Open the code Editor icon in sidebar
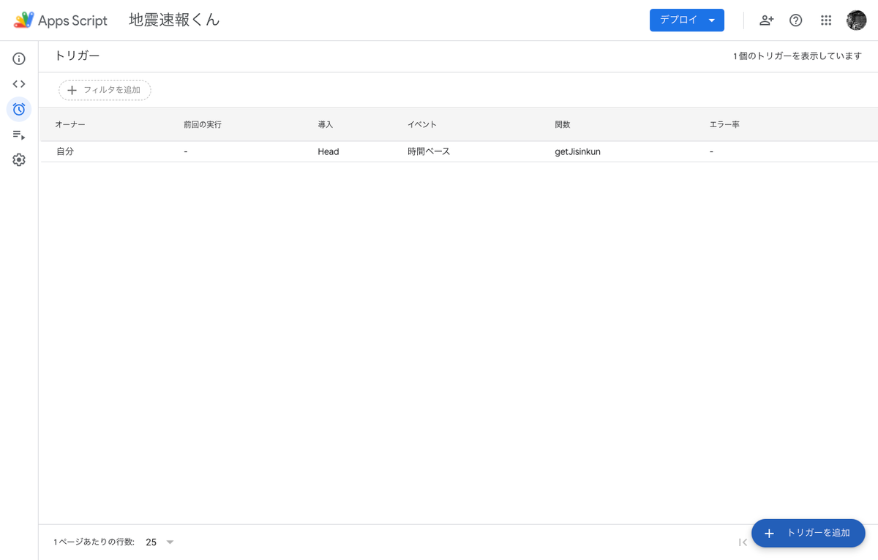 click(19, 84)
